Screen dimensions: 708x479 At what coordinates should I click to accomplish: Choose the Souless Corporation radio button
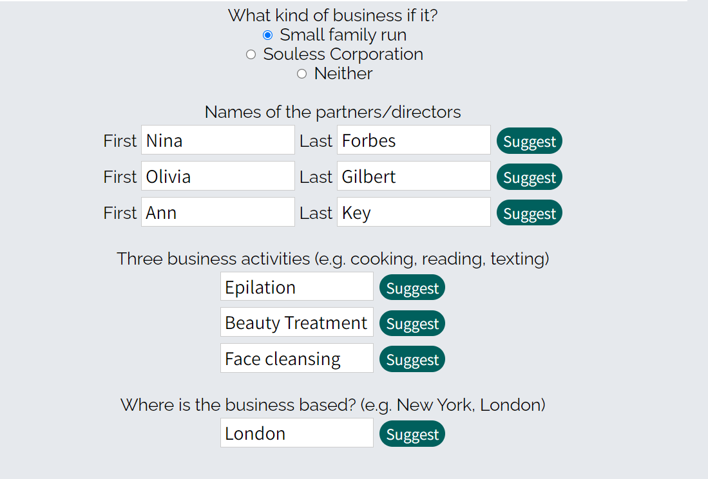[251, 55]
